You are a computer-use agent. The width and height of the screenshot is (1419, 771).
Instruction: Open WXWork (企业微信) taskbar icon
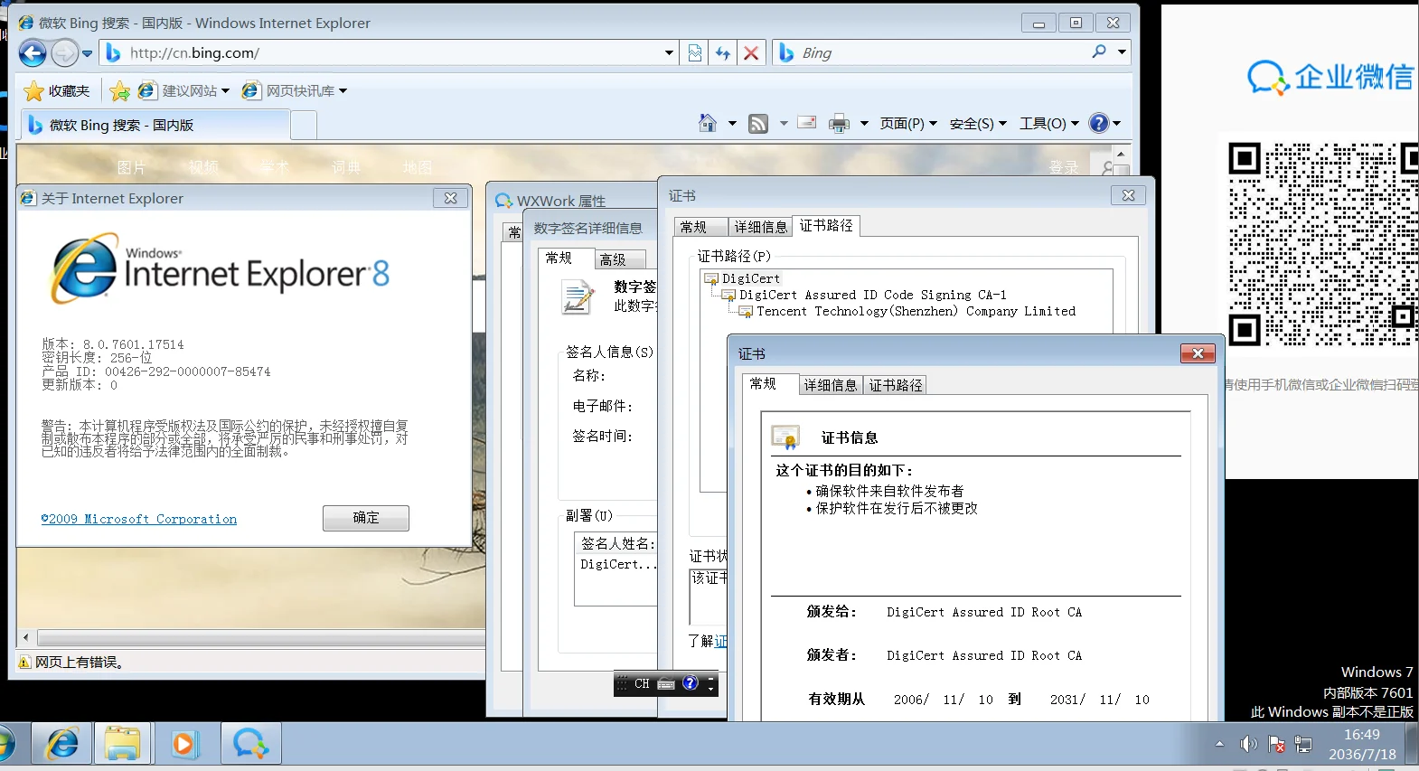250,745
